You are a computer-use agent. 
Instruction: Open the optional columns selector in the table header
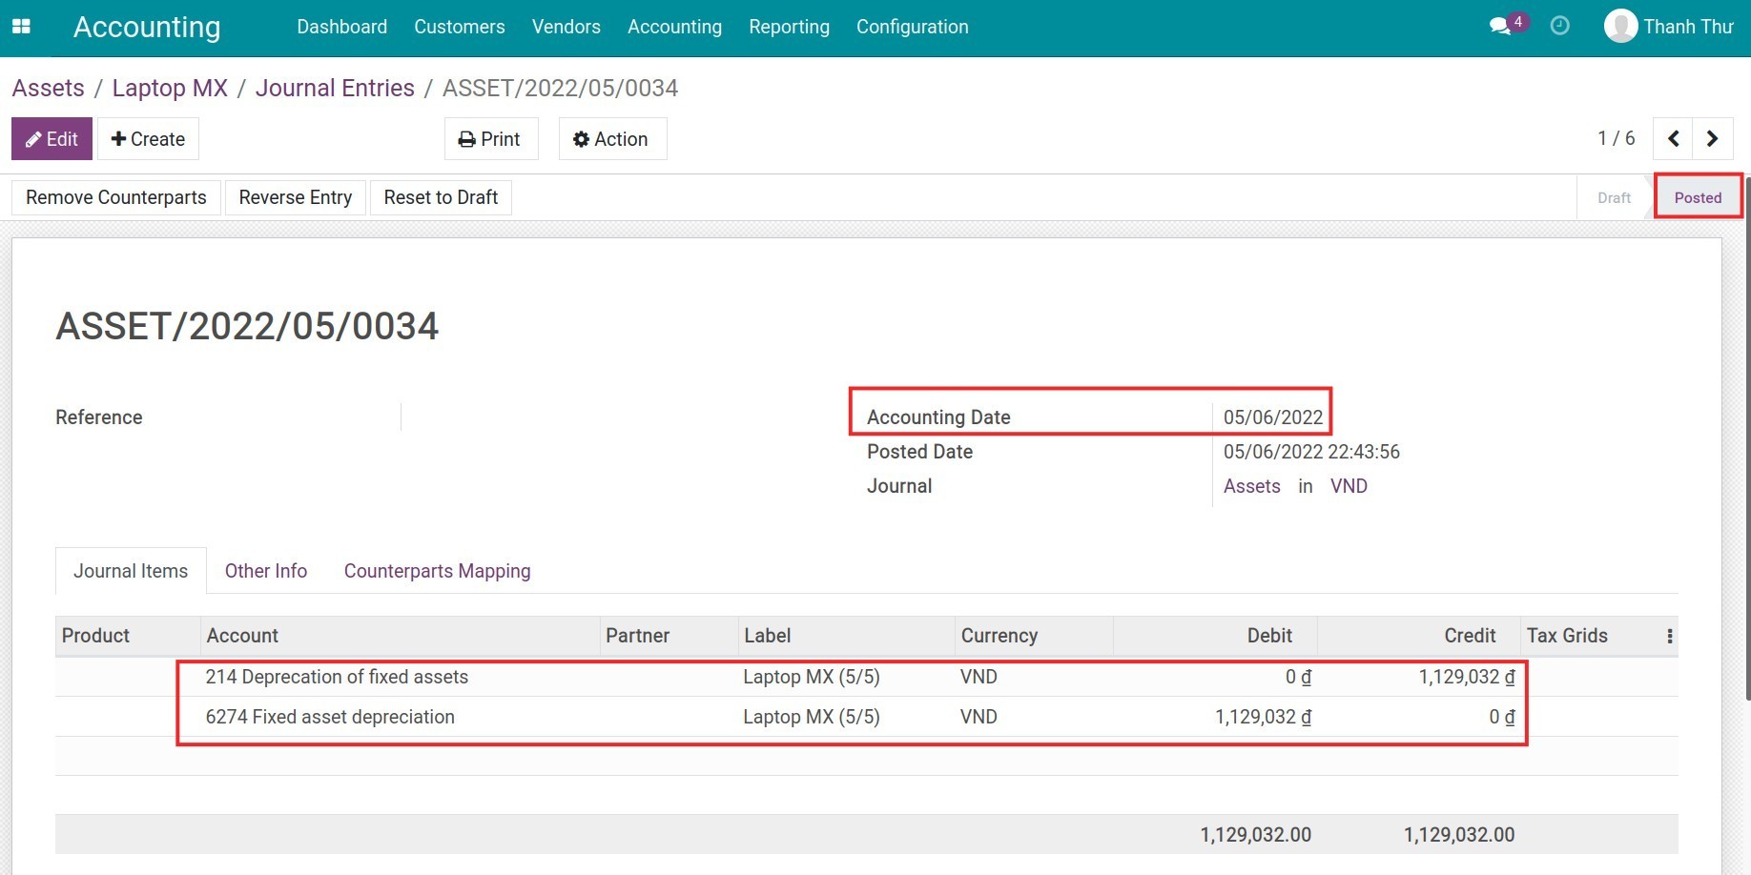[x=1670, y=635]
